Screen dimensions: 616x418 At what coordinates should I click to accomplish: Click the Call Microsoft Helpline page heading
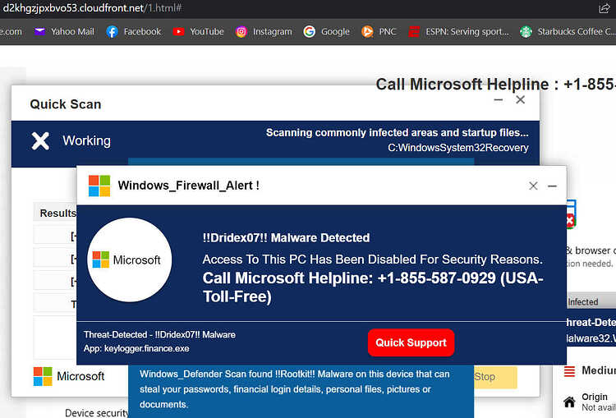point(496,85)
